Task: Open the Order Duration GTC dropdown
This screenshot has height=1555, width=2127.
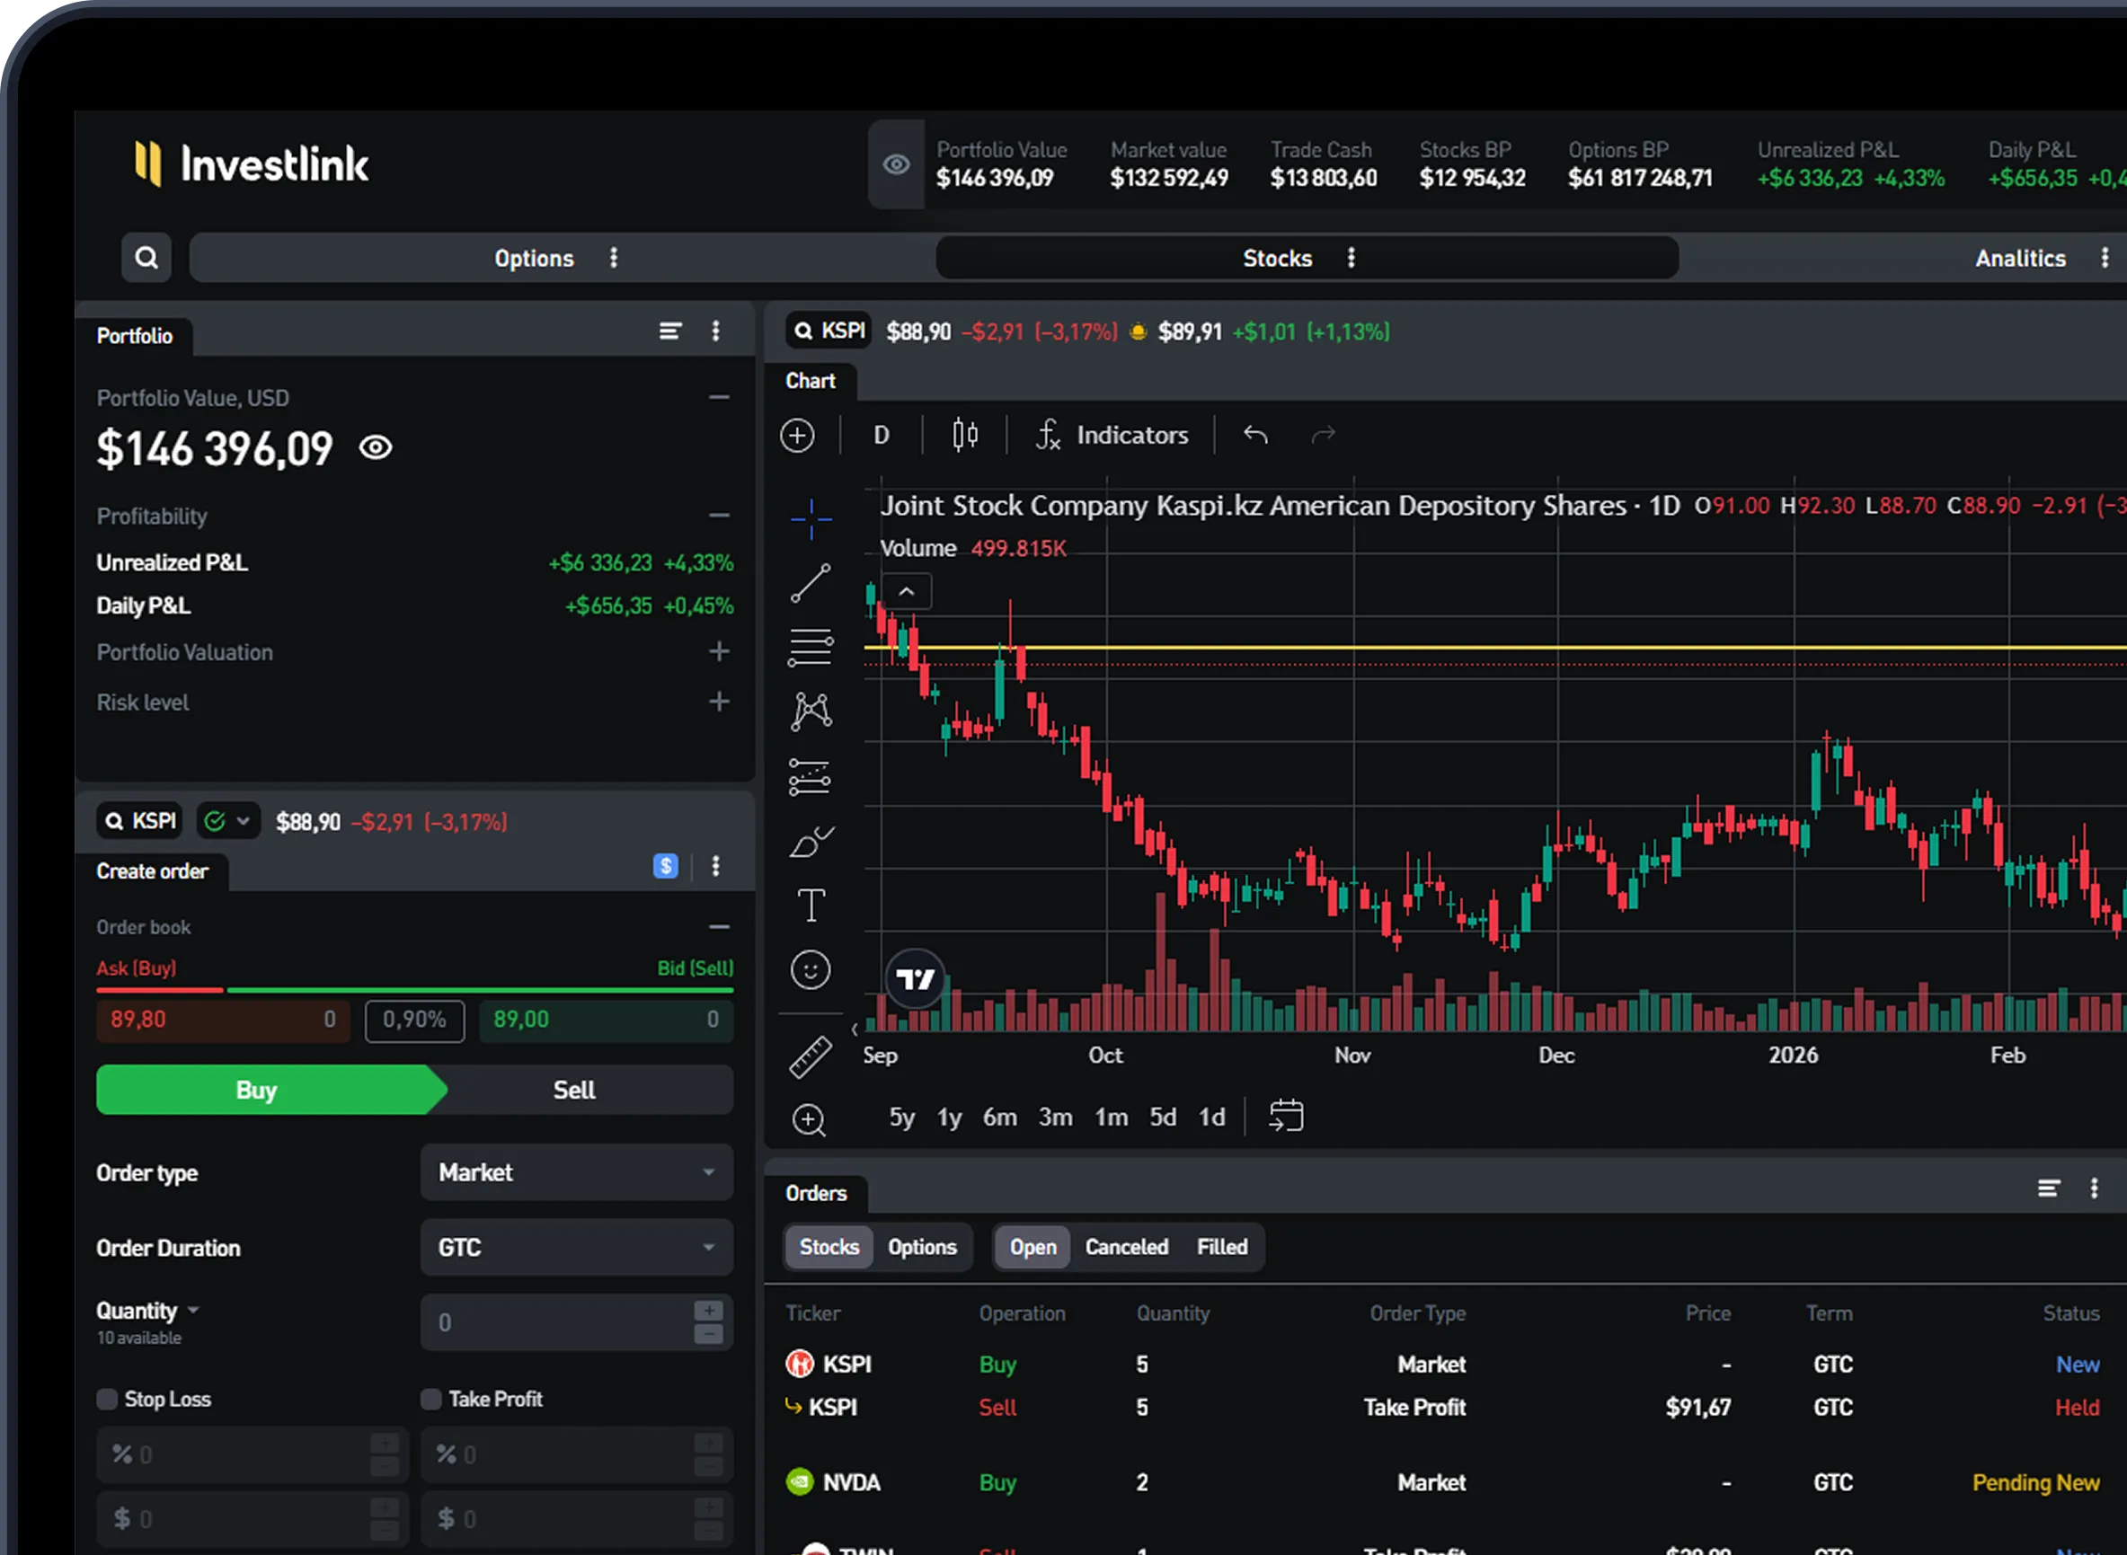Action: tap(576, 1247)
